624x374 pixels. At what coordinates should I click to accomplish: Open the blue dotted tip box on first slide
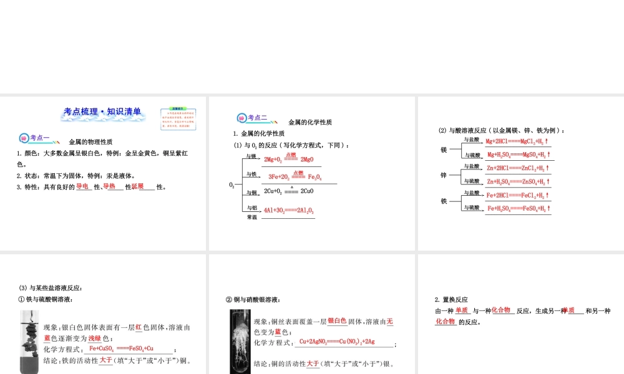178,119
